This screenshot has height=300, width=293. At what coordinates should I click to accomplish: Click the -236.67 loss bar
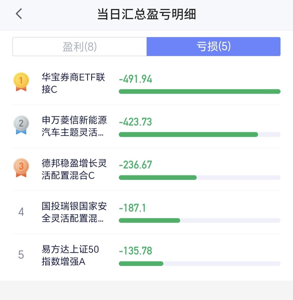(158, 178)
